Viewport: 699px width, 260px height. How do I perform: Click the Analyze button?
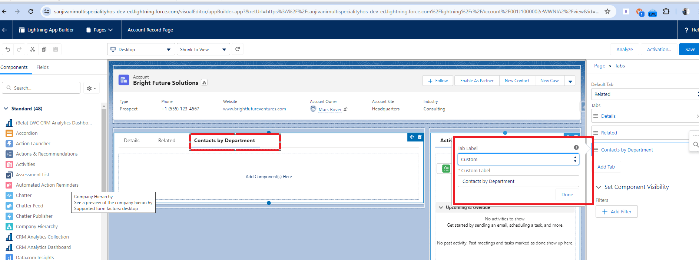(625, 49)
